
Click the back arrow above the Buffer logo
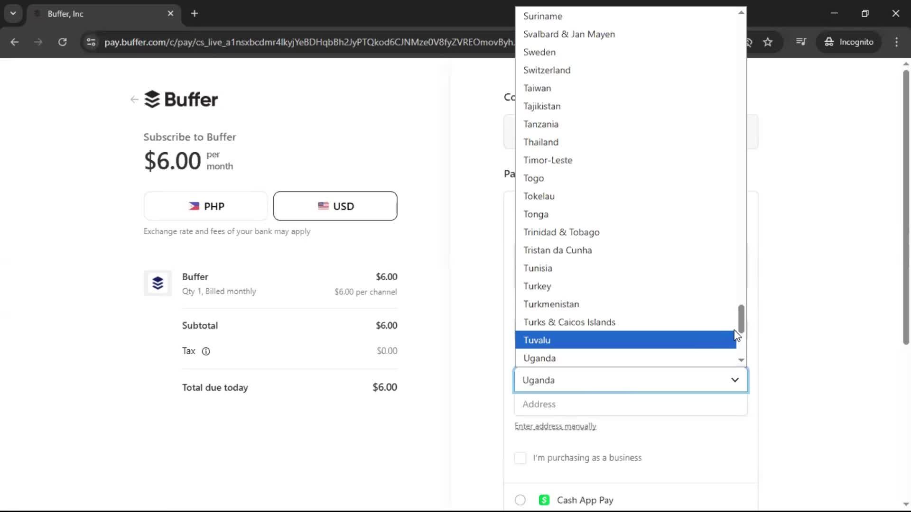click(x=134, y=99)
